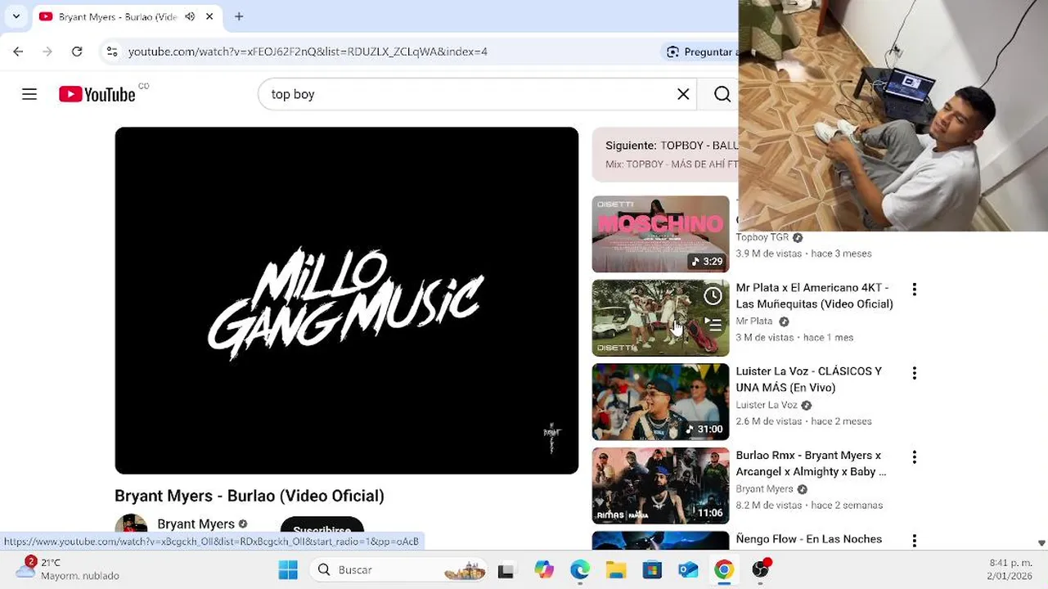Open Microsoft Edge from the taskbar

click(580, 569)
